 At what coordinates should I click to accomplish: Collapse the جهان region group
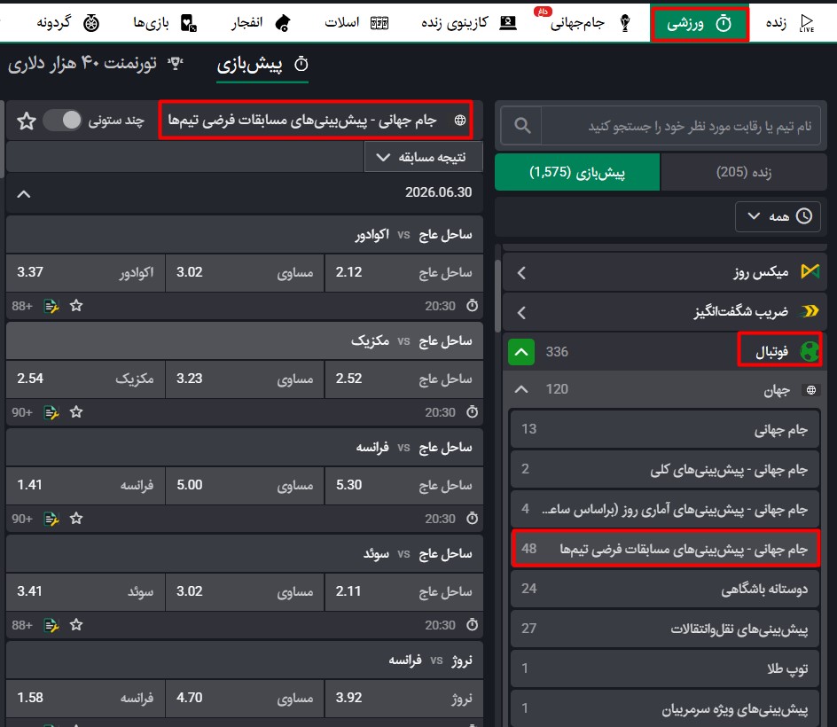click(521, 390)
